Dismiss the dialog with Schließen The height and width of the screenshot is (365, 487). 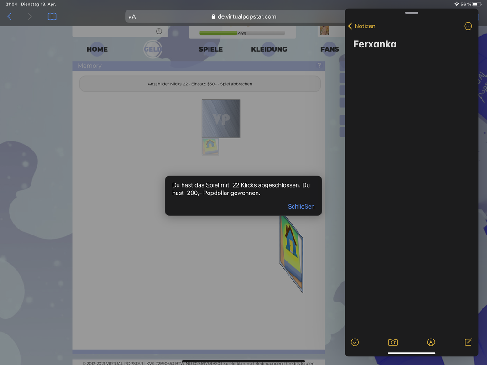click(x=301, y=206)
